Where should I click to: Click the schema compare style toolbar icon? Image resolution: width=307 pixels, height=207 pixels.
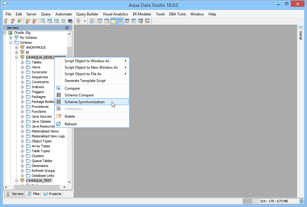(127, 21)
